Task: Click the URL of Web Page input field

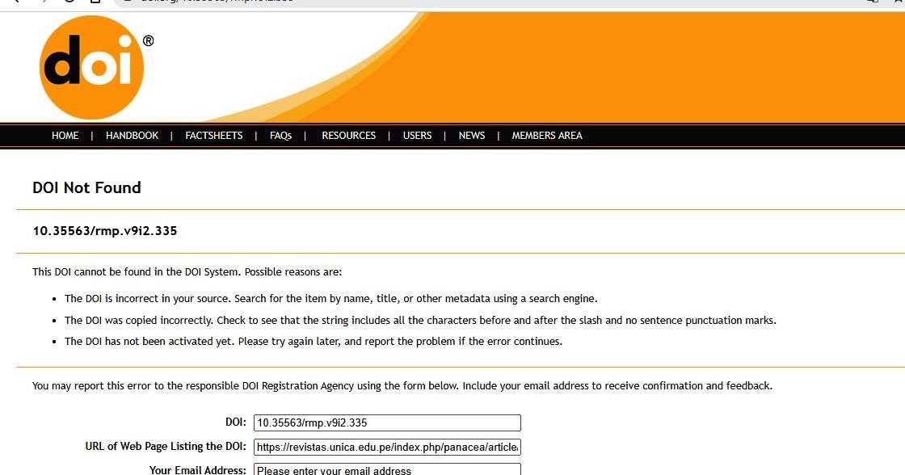Action: (x=386, y=447)
